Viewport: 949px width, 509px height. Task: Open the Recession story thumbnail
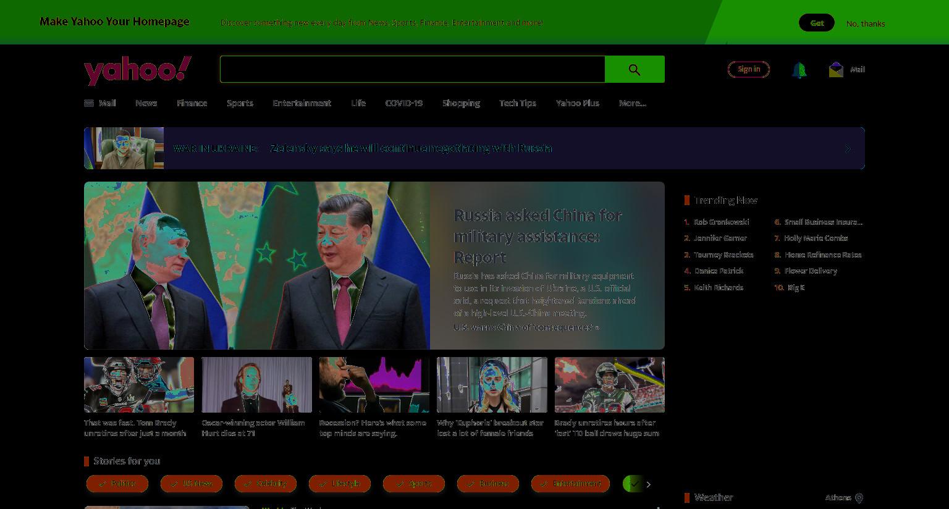374,385
